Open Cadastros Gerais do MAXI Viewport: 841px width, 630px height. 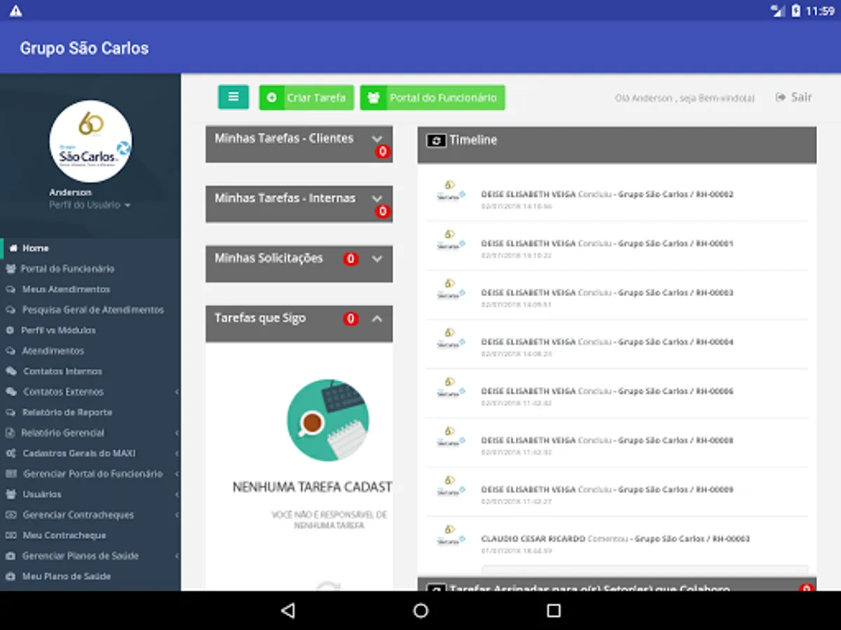click(90, 454)
